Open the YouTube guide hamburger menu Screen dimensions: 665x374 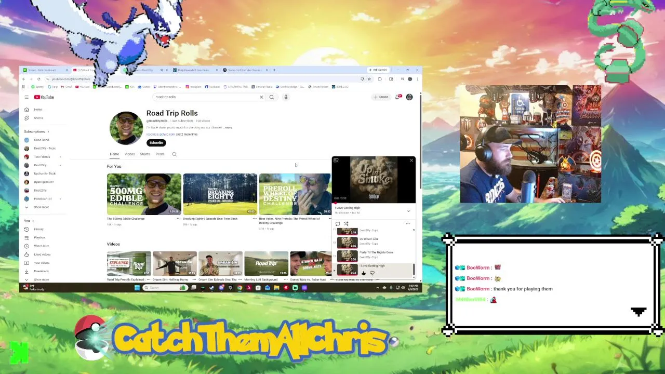26,97
